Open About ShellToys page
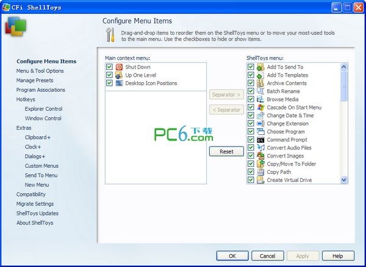Viewport: 366px width, 267px height. pyautogui.click(x=35, y=223)
